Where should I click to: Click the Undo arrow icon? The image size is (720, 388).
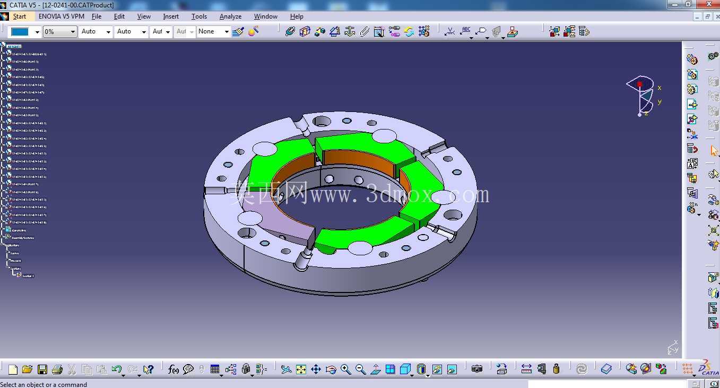click(x=117, y=369)
